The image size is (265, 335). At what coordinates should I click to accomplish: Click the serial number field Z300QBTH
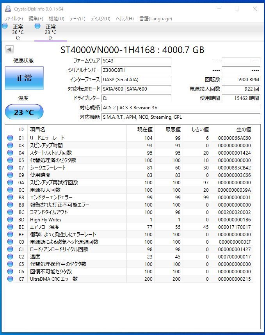click(x=137, y=70)
